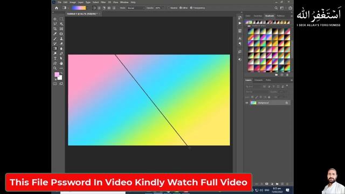This screenshot has width=345, height=194.
Task: Select the Move tool
Action: [x=55, y=19]
